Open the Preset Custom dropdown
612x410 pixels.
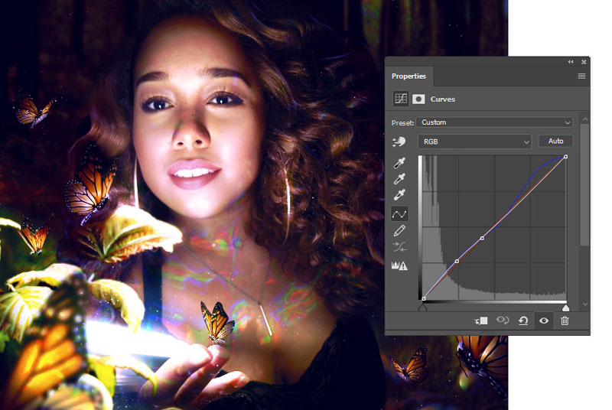tap(494, 122)
